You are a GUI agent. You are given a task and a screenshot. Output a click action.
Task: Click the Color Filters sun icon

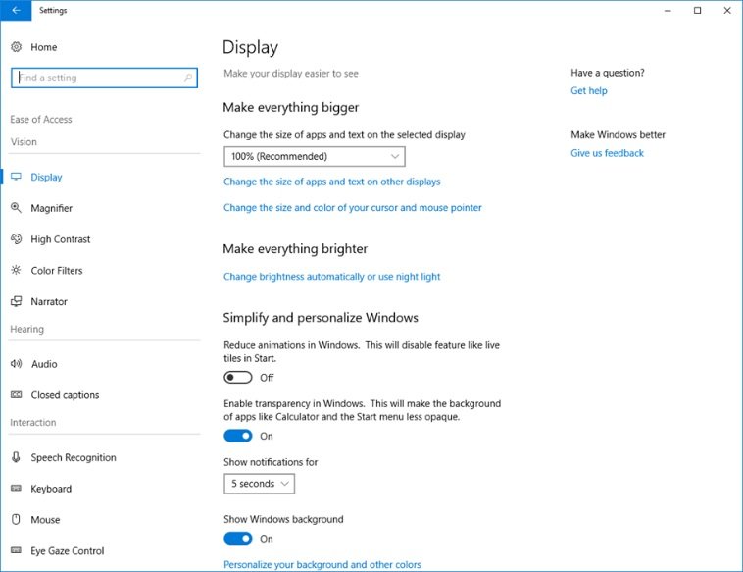[x=16, y=270]
